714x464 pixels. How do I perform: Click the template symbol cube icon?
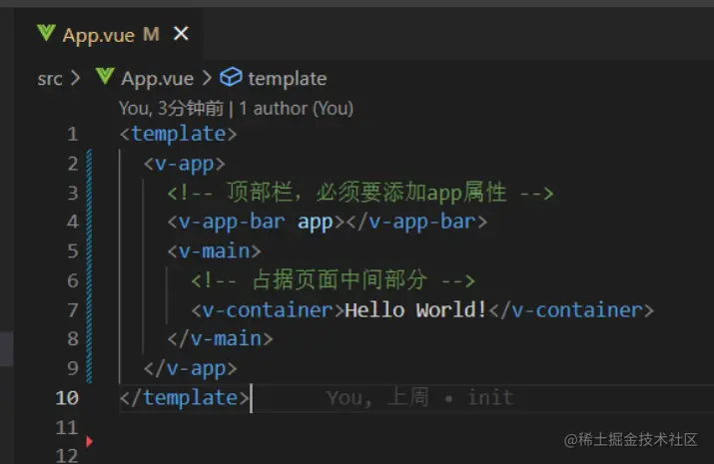(231, 77)
